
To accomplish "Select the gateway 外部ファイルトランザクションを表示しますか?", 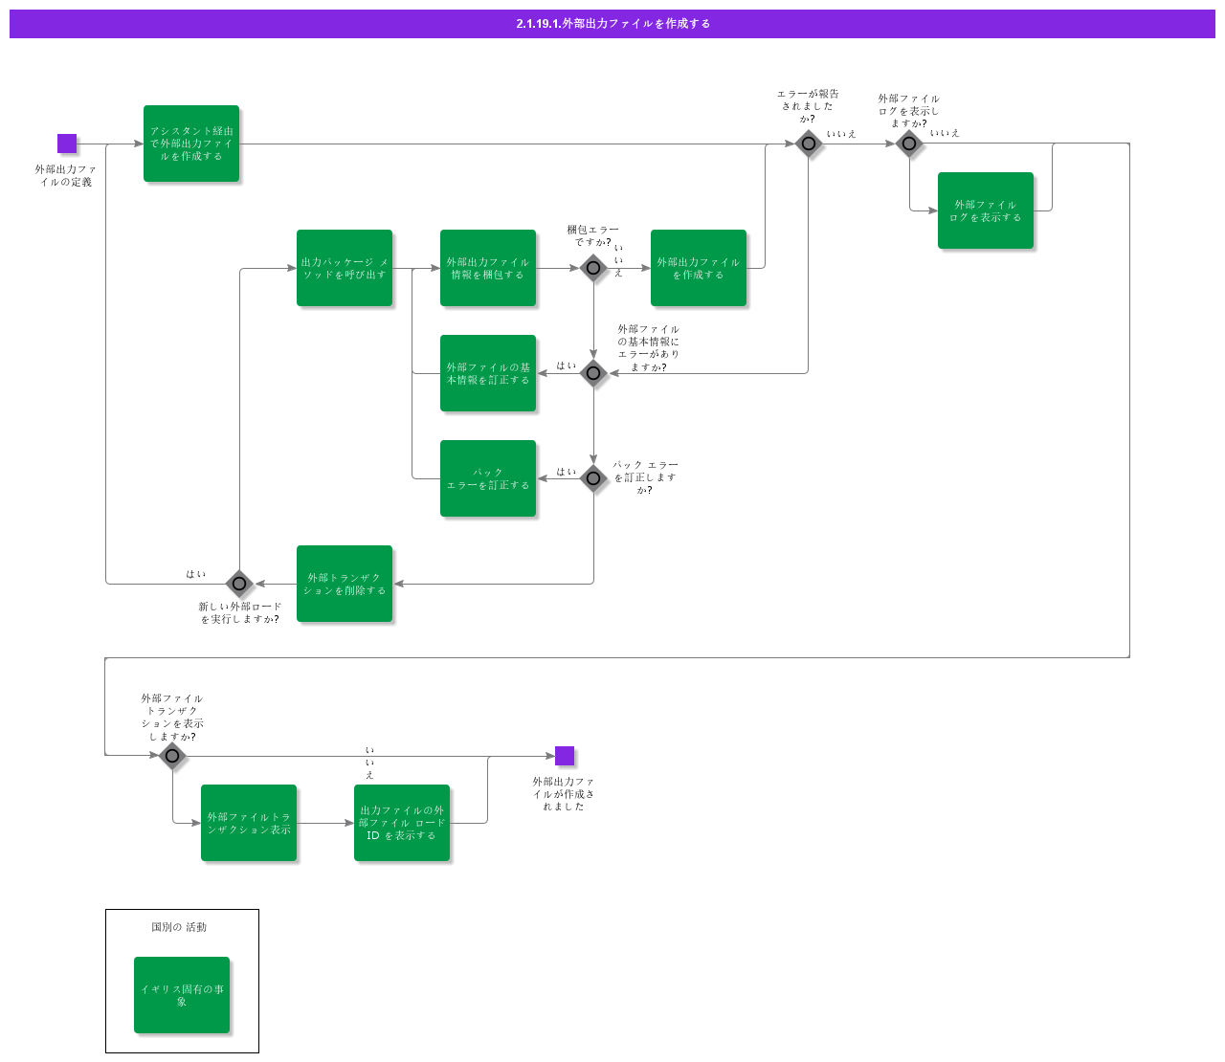I will coord(172,756).
